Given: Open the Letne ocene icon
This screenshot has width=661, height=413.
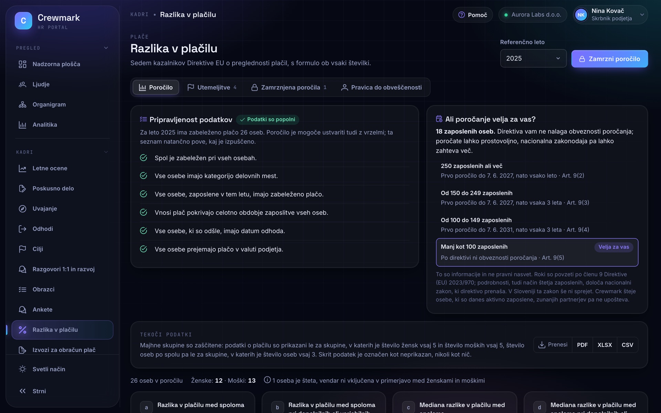Looking at the screenshot, I should tap(22, 168).
